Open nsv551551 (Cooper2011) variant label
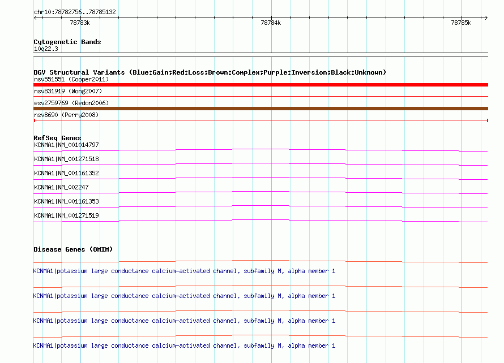This screenshot has width=504, height=363. (71, 79)
